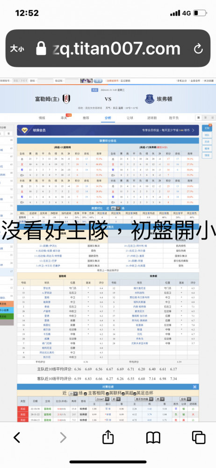Image resolution: width=216 pixels, height=468 pixels.
Task: Tap the Safari forward arrow
Action: (x=63, y=437)
